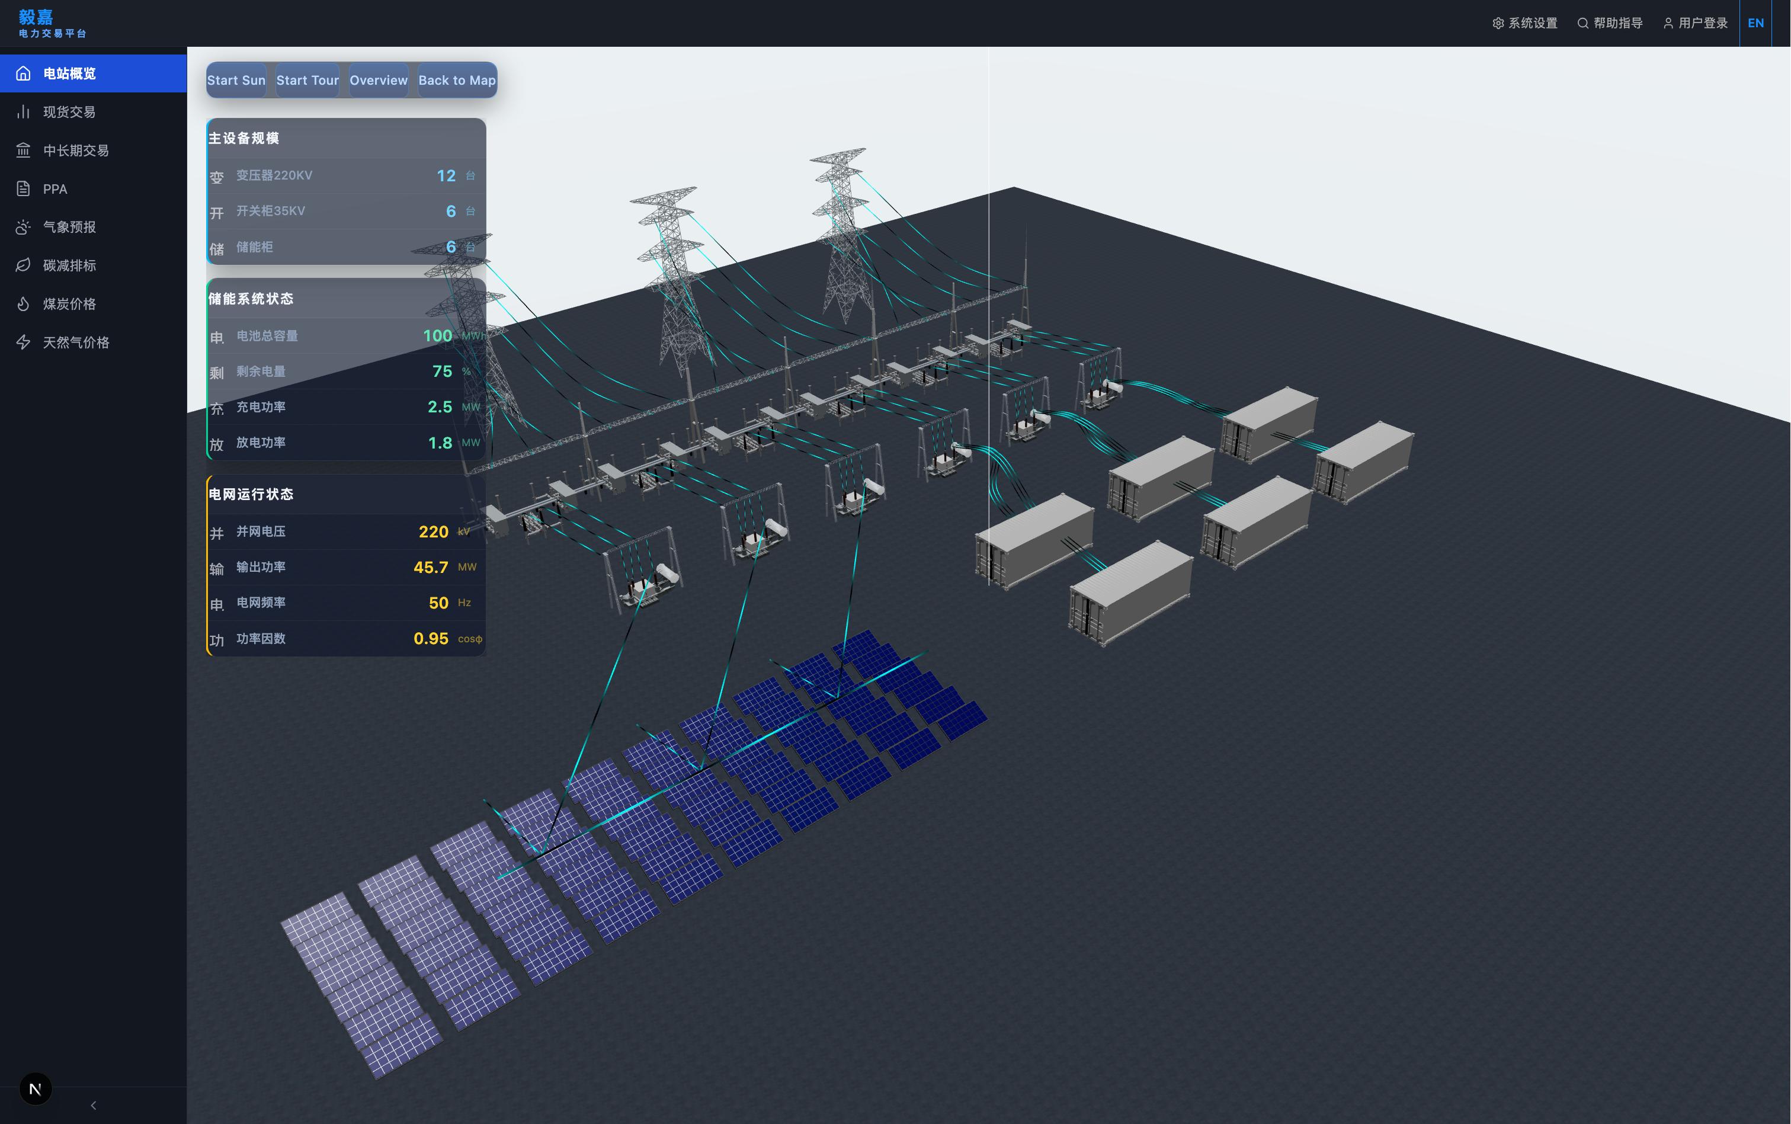1791x1124 pixels.
Task: Click the Start Tour button
Action: [307, 81]
